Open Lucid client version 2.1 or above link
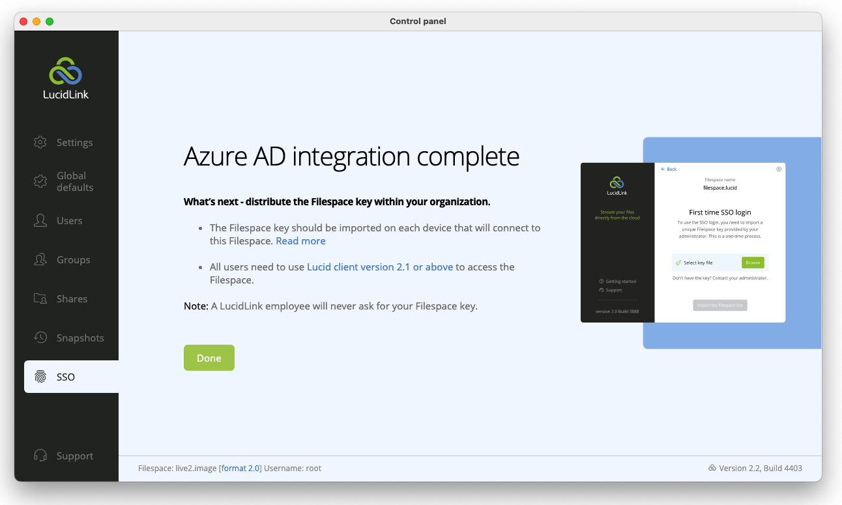This screenshot has height=505, width=842. (380, 267)
